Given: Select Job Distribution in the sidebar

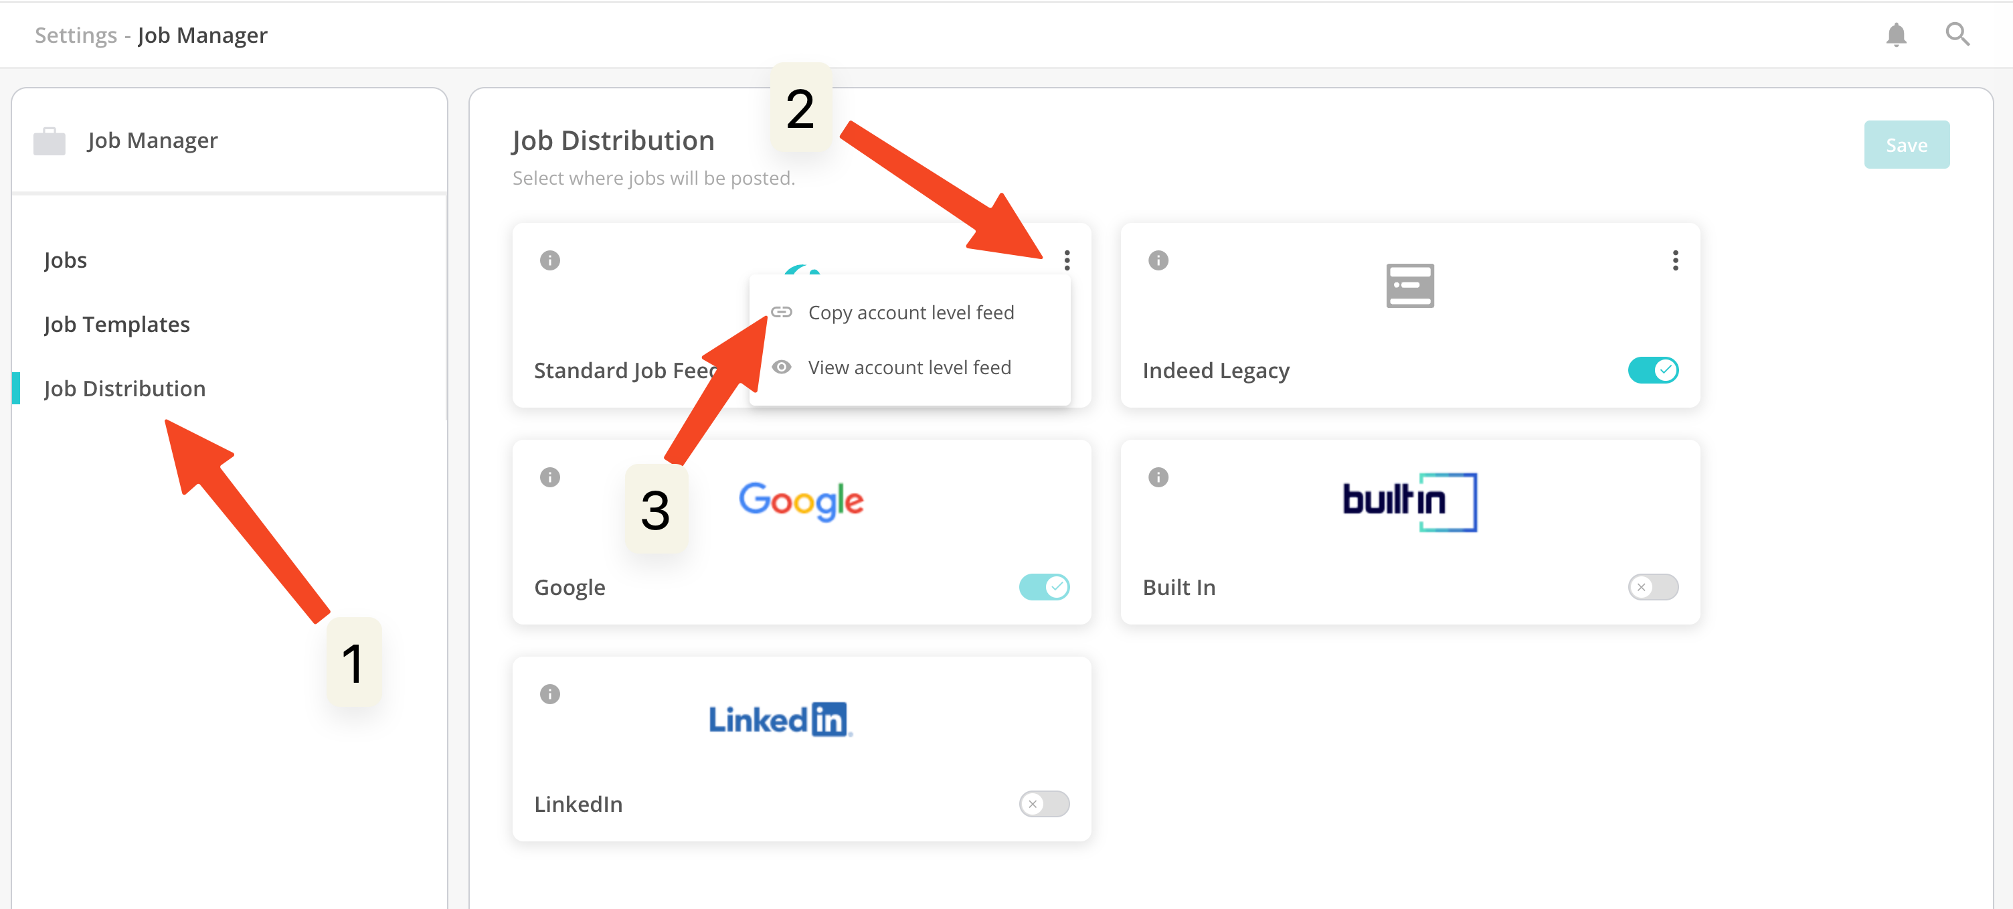Looking at the screenshot, I should 125,388.
